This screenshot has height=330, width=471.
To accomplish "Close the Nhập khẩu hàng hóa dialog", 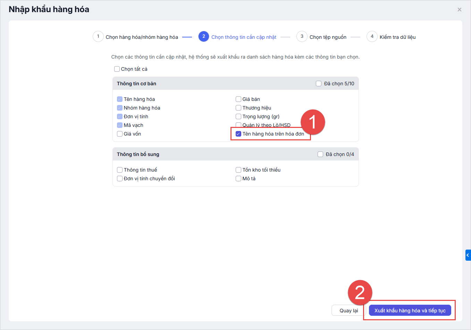I will (x=459, y=10).
